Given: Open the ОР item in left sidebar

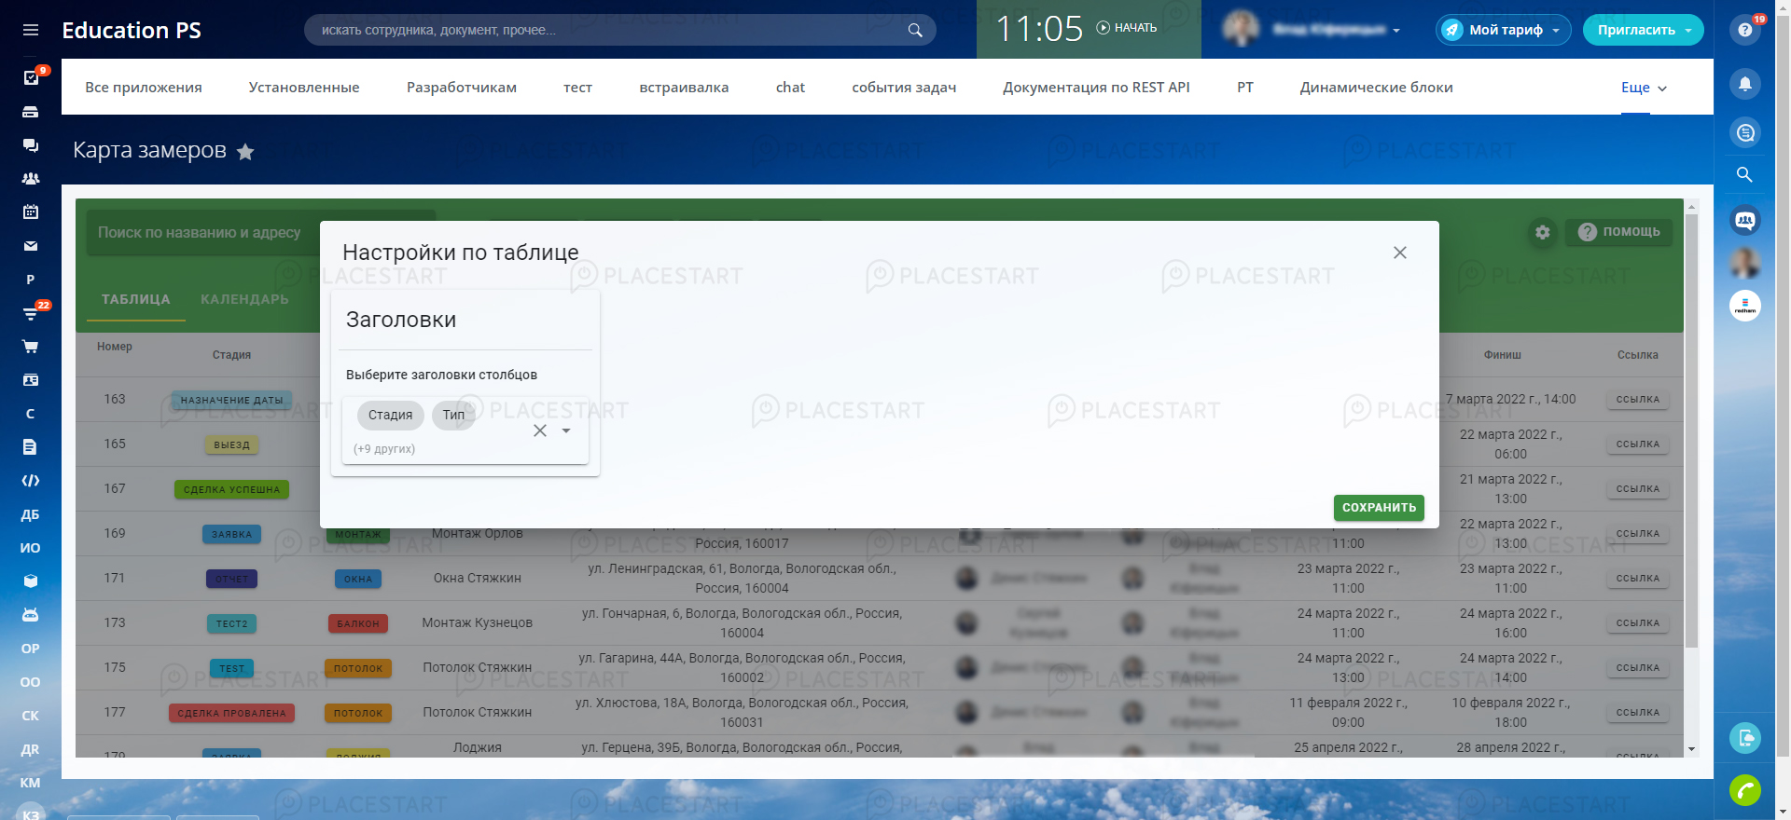Looking at the screenshot, I should 31,649.
